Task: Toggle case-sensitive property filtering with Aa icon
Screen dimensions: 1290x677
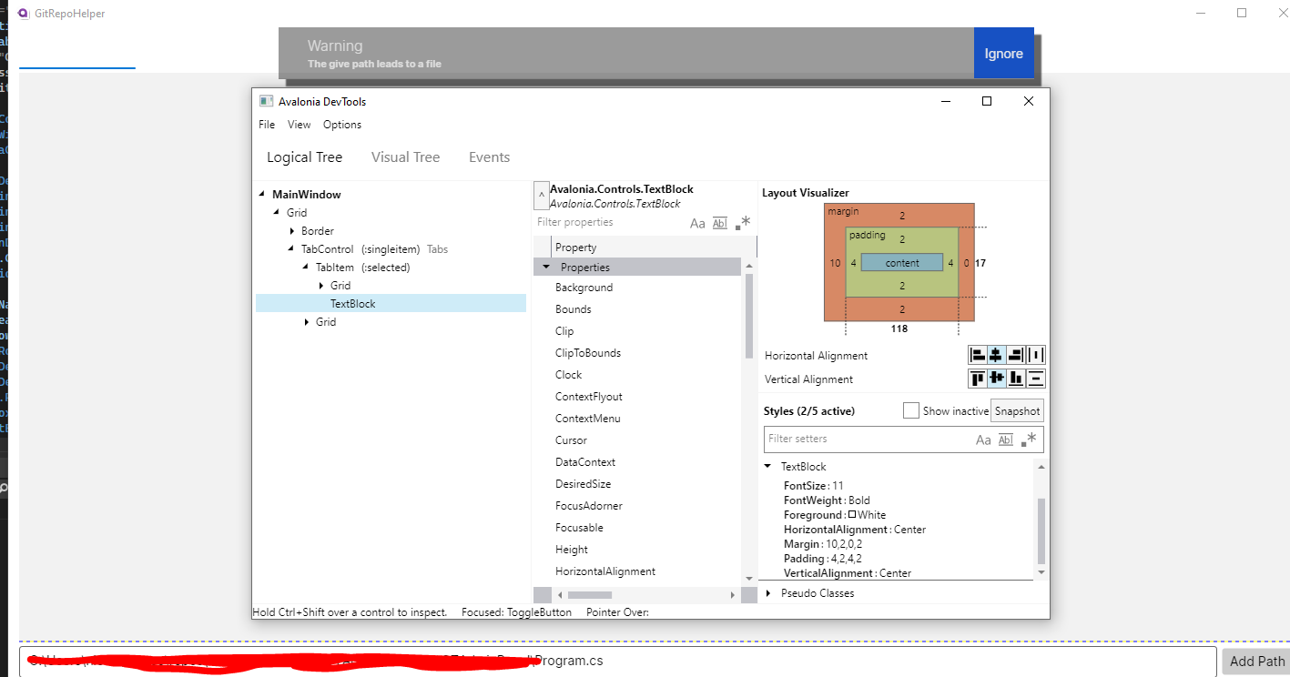Action: [698, 222]
